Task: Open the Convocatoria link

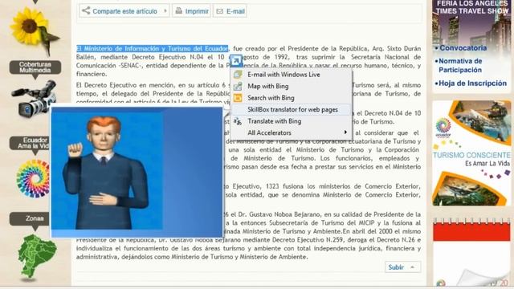Action: (x=463, y=48)
